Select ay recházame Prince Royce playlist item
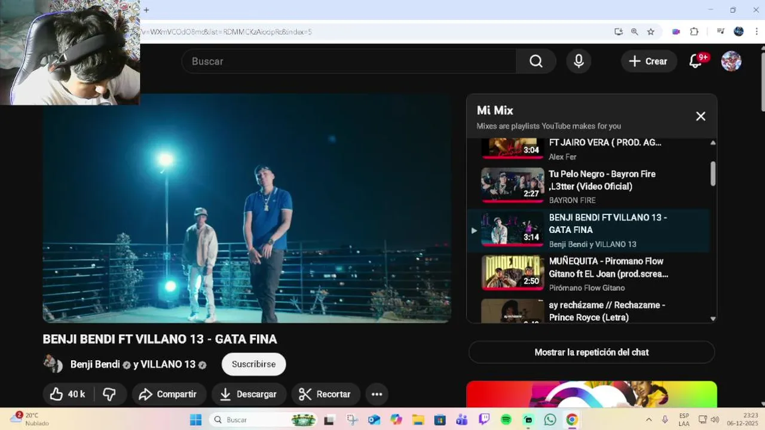 [x=589, y=311]
